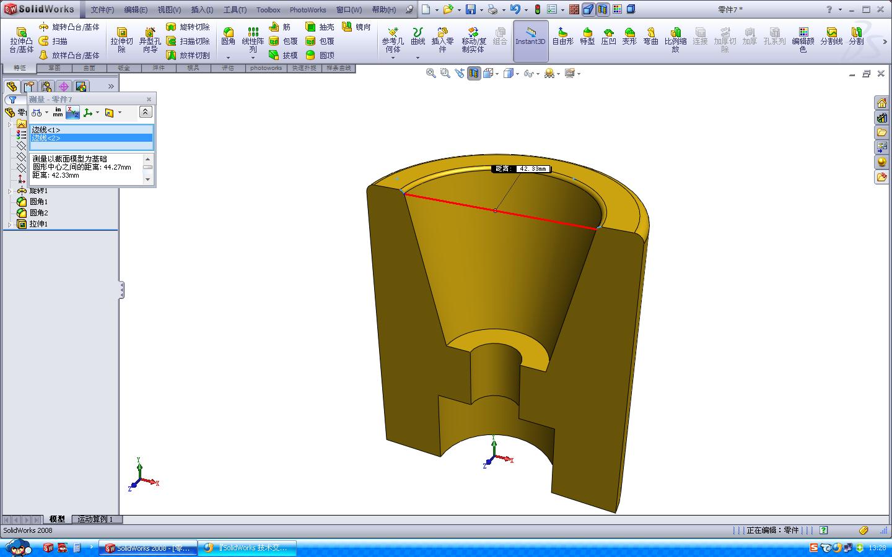Screen dimensions: 892x557
Task: Open the SolidWorks Resources home task pane tab
Action: [x=881, y=103]
